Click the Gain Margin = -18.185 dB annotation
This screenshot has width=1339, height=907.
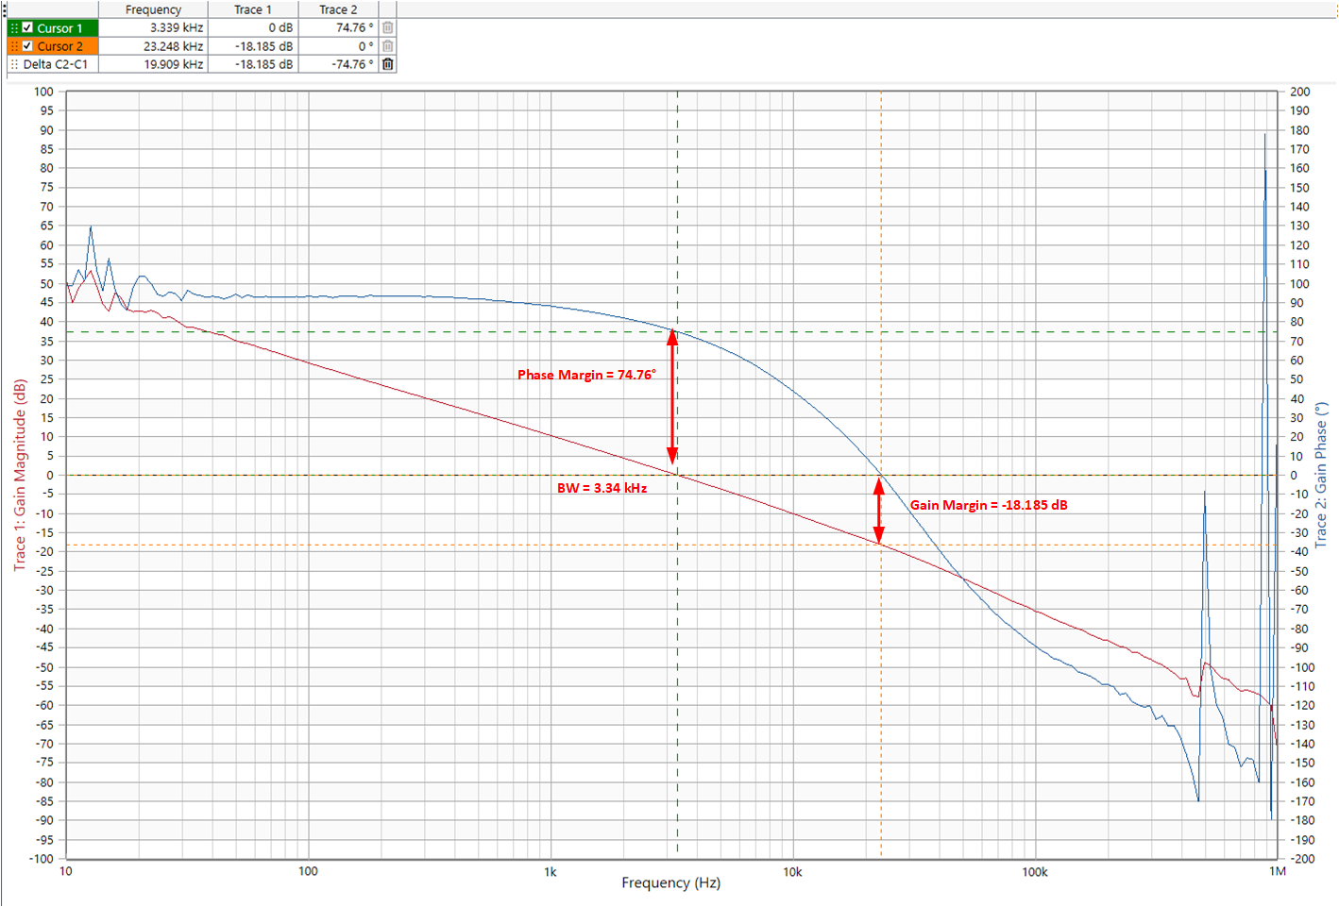(989, 505)
